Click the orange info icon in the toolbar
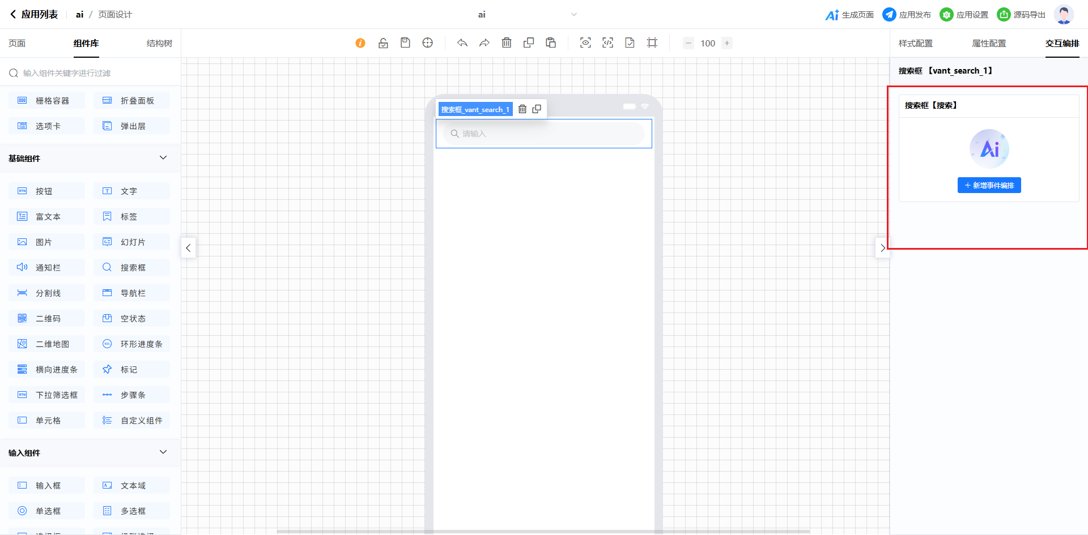1088x535 pixels. point(360,43)
